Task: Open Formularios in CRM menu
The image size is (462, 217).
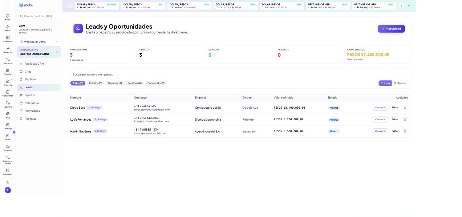Action: tap(39, 111)
